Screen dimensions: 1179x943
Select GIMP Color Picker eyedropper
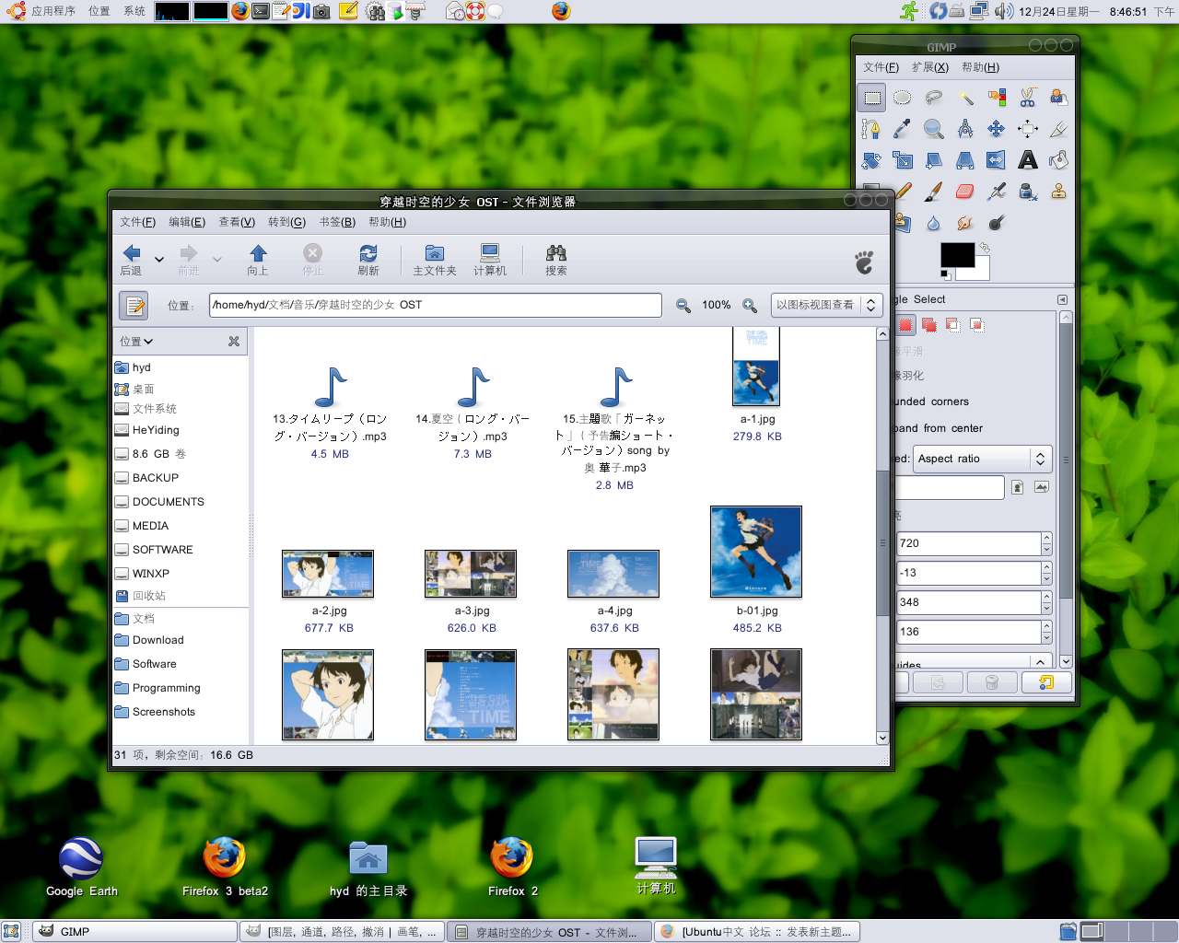pyautogui.click(x=903, y=129)
